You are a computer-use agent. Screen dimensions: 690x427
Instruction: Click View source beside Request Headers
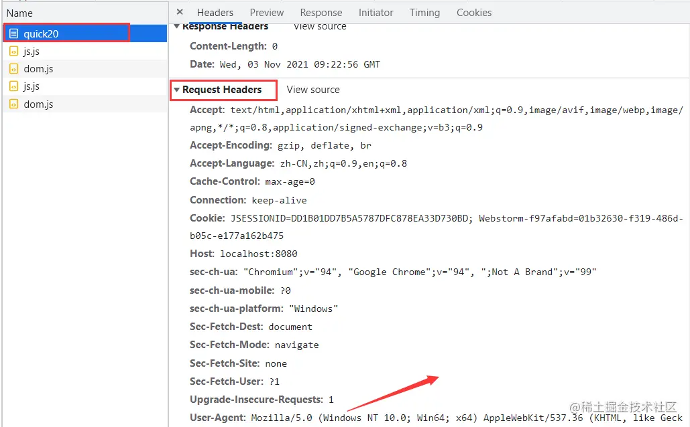pyautogui.click(x=313, y=90)
